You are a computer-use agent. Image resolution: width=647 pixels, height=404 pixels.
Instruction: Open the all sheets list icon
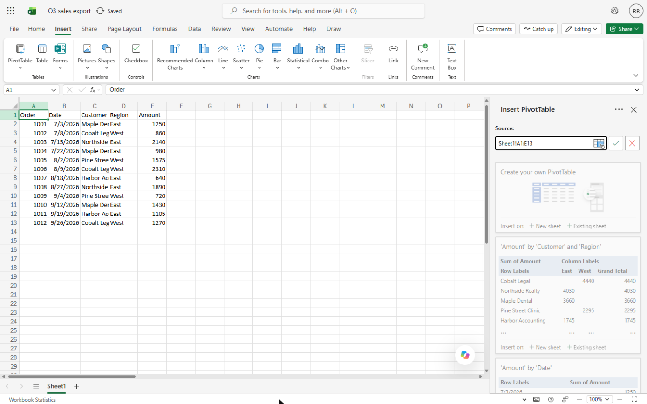(36, 386)
